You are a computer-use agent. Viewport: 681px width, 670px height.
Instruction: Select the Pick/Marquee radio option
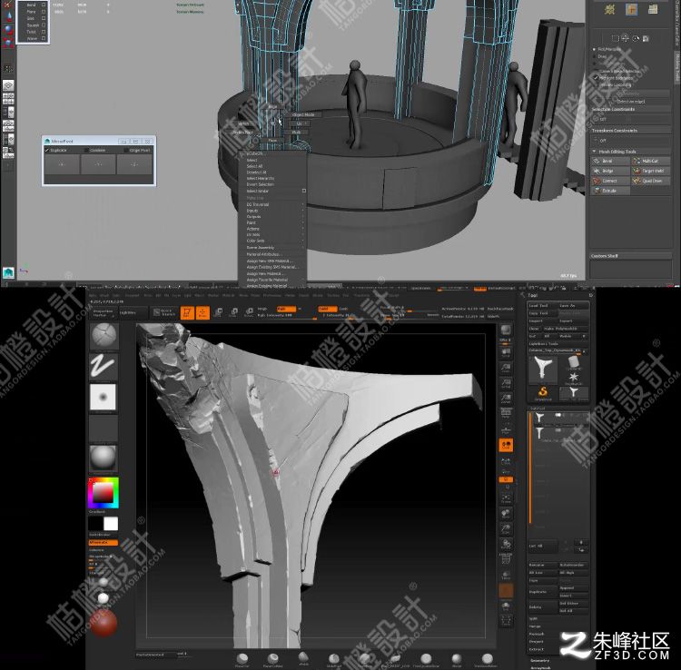pyautogui.click(x=594, y=50)
